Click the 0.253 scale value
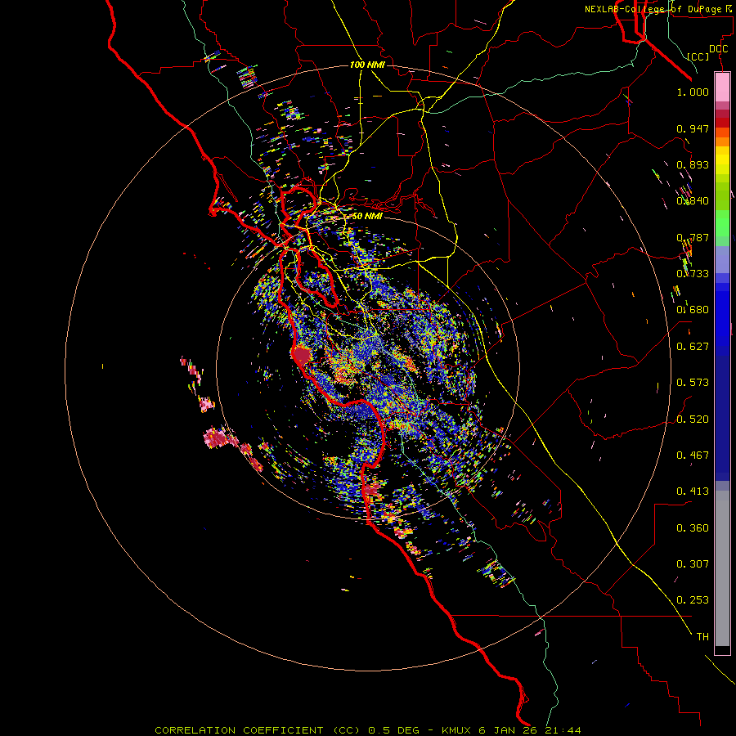Viewport: 736px width, 736px height. [693, 600]
